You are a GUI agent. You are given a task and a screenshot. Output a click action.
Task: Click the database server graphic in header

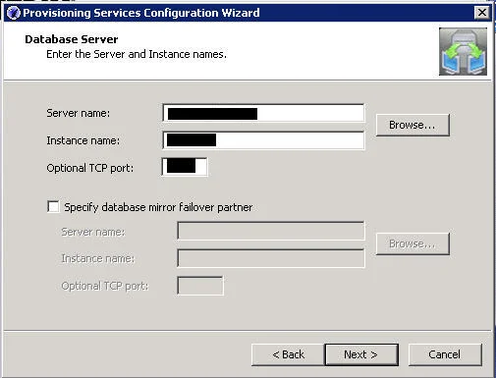point(463,51)
